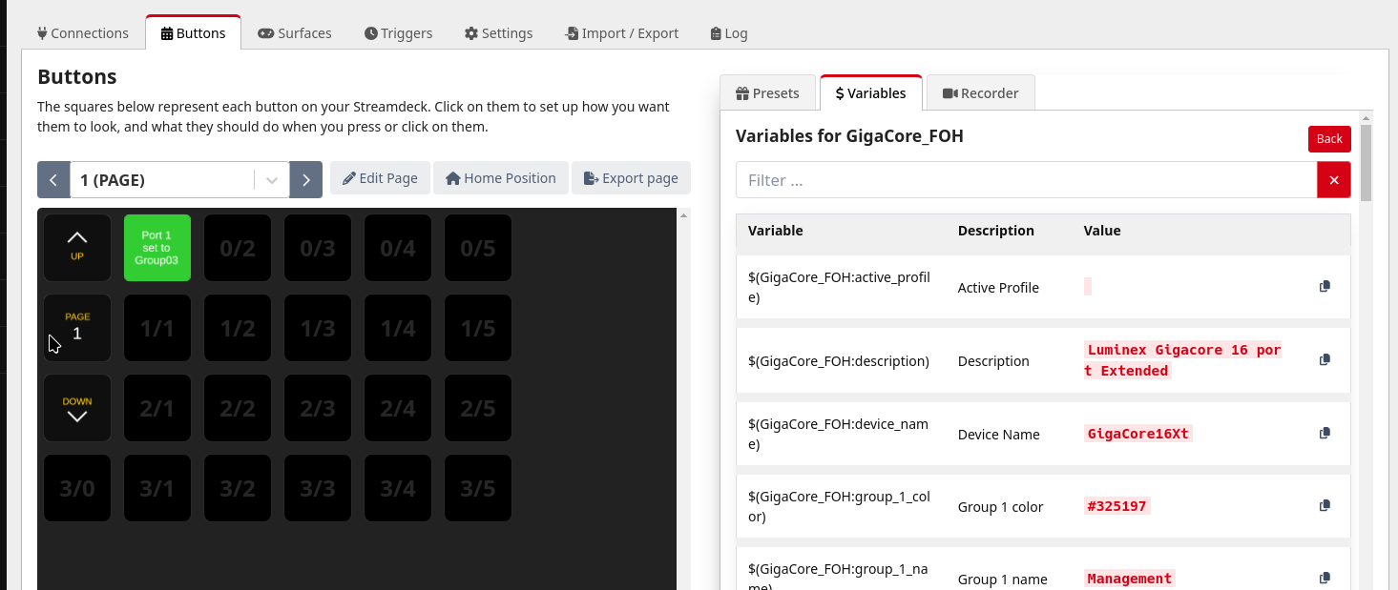
Task: Click the Filter variables input field
Action: [1026, 180]
